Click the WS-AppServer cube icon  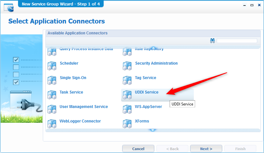pyautogui.click(x=127, y=109)
